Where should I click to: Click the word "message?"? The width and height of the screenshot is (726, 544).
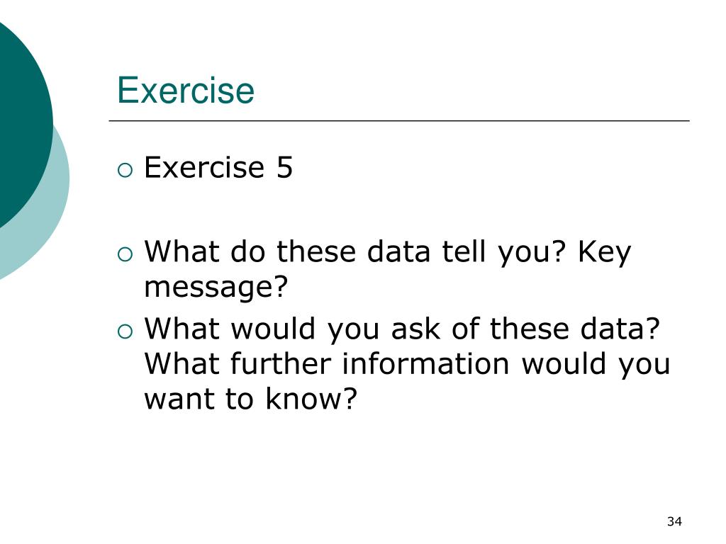point(216,288)
